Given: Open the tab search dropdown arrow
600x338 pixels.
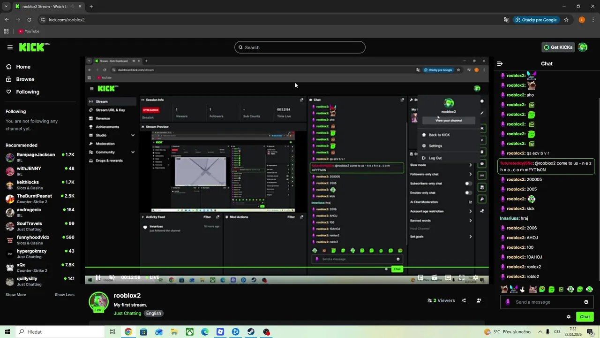Looking at the screenshot, I should click(6, 7).
